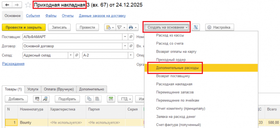Select the Bounty nomenclature cell
The height and width of the screenshot is (128, 280).
pos(33,123)
